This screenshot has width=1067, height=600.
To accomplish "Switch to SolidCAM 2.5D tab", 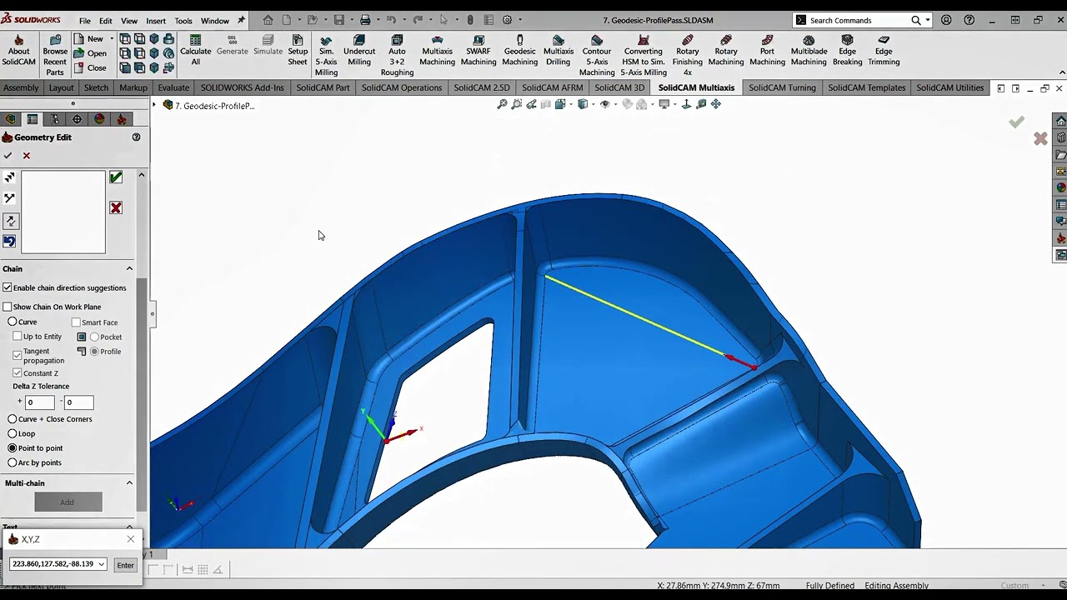I will coord(482,87).
